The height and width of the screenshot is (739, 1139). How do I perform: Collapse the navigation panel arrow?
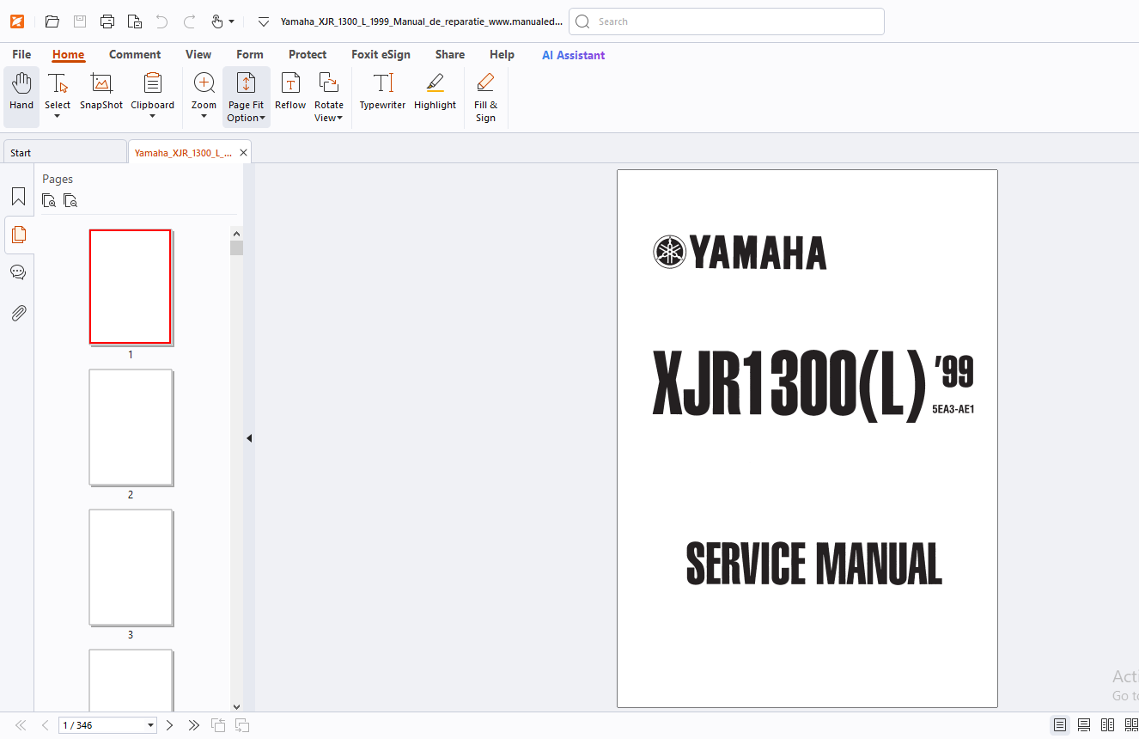tap(249, 438)
